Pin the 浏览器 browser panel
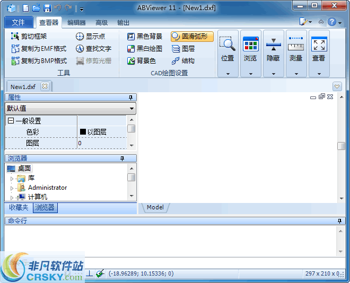 tap(122, 158)
